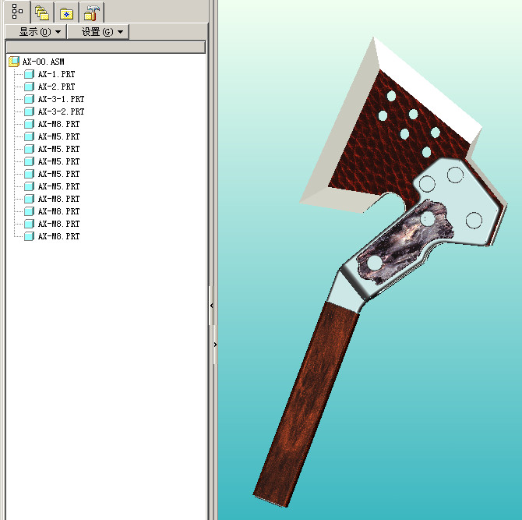
Task: Click the part icon beside AX-3-2.PRT
Action: [x=30, y=111]
